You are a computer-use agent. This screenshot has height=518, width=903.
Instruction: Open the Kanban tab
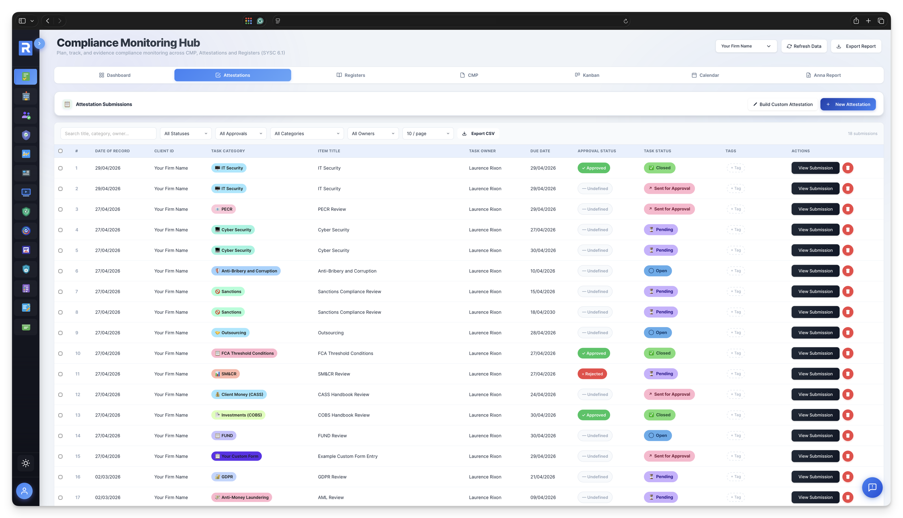[x=587, y=75]
